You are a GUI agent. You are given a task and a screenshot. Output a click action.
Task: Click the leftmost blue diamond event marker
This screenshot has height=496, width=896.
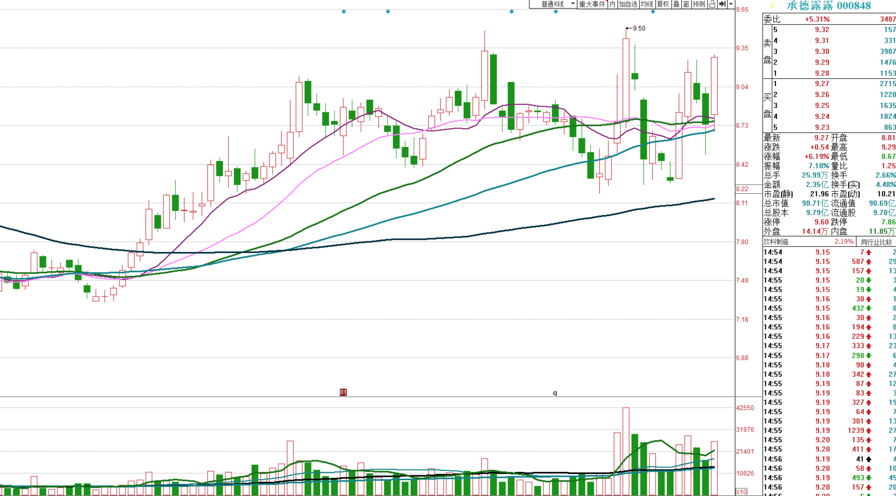(344, 11)
